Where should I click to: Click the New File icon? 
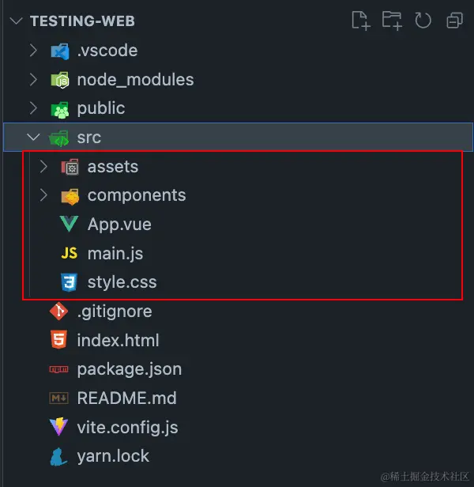coord(360,21)
